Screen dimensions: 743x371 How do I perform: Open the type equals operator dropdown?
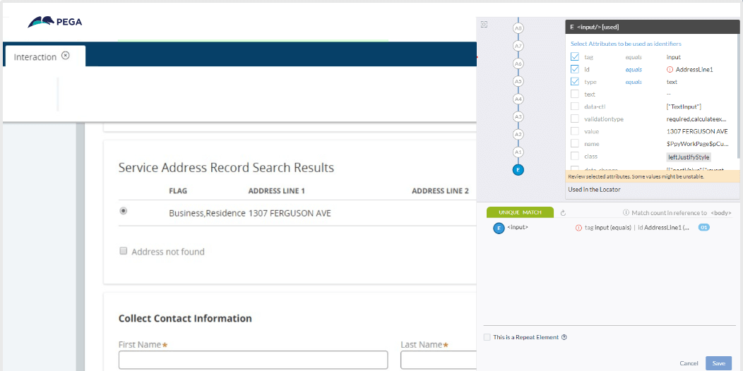[x=634, y=82]
